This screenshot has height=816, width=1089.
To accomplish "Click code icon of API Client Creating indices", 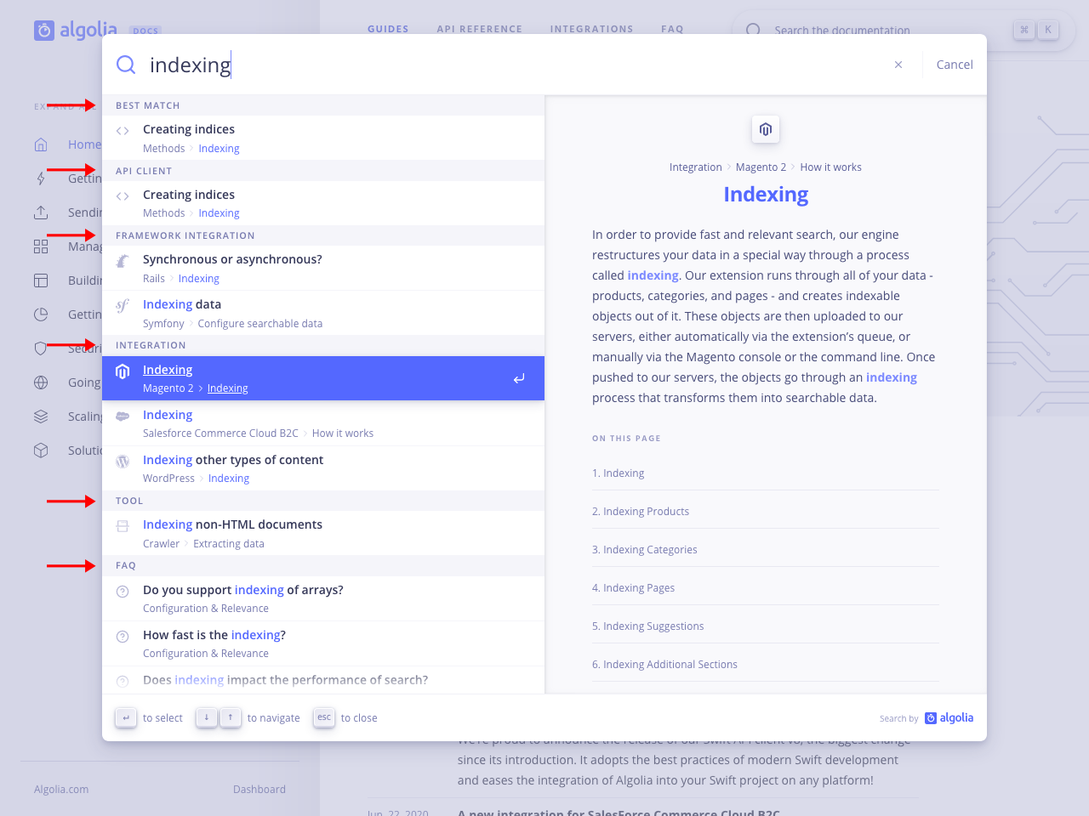I will point(123,196).
